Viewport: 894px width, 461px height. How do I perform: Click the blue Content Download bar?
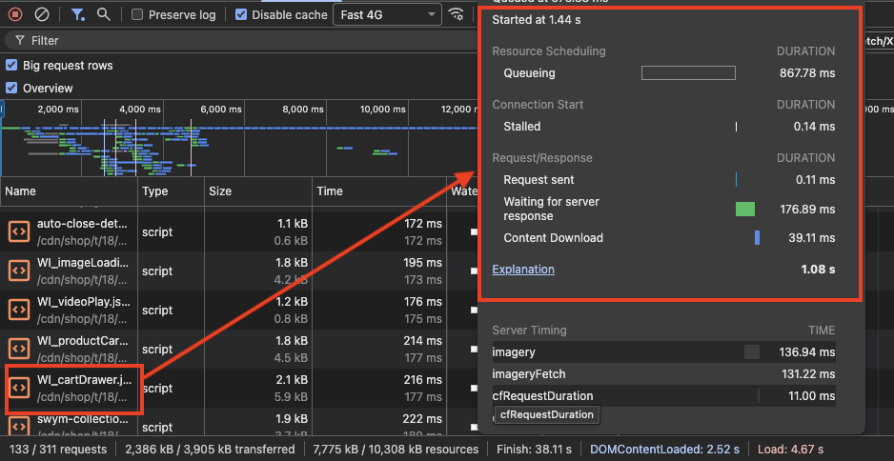click(757, 237)
